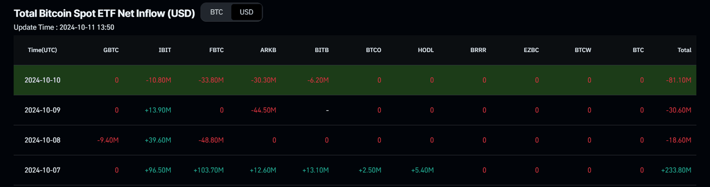The height and width of the screenshot is (187, 710).
Task: Click the -44.50M ARKB outflow cell
Action: click(x=263, y=110)
